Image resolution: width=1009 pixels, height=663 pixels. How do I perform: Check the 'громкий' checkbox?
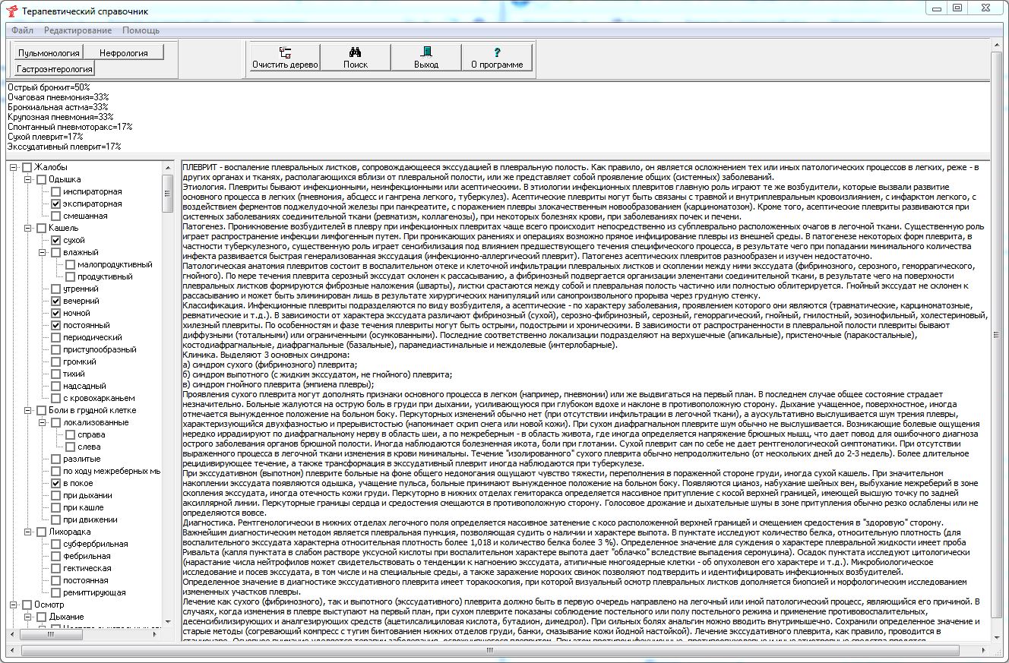55,361
